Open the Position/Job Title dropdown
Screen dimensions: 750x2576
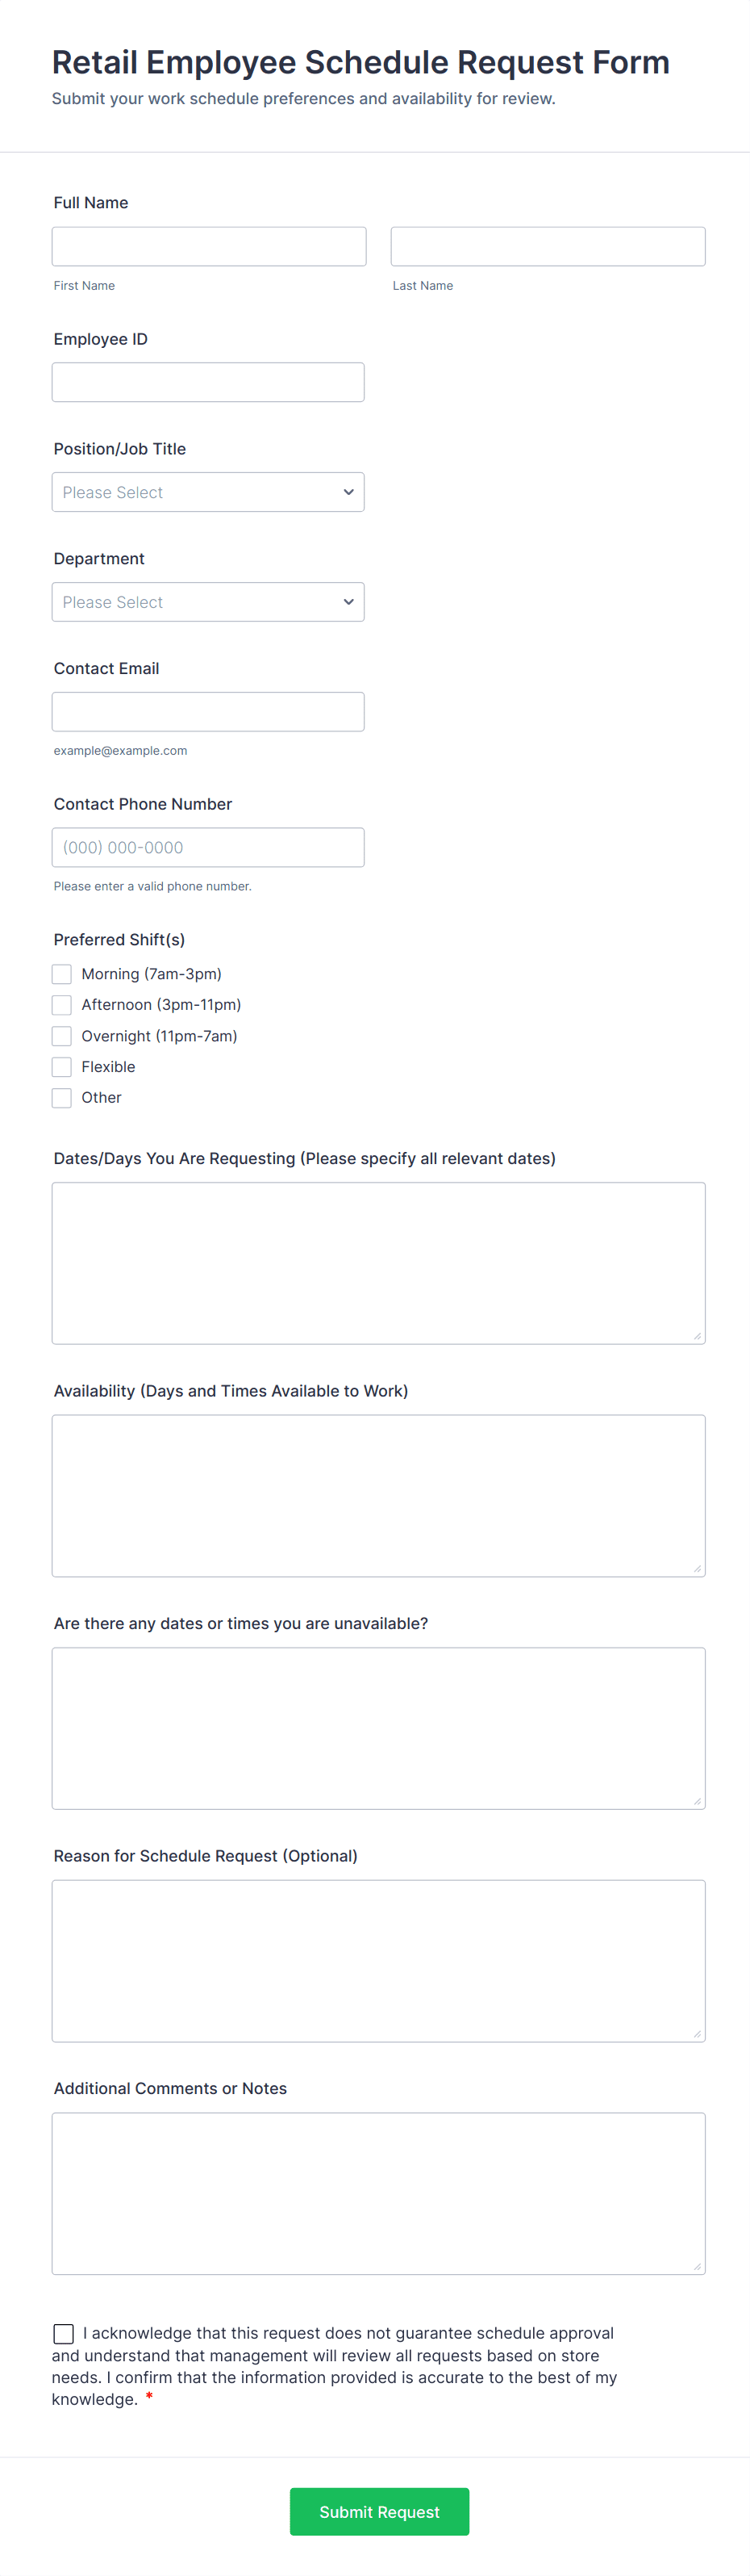pyautogui.click(x=208, y=492)
